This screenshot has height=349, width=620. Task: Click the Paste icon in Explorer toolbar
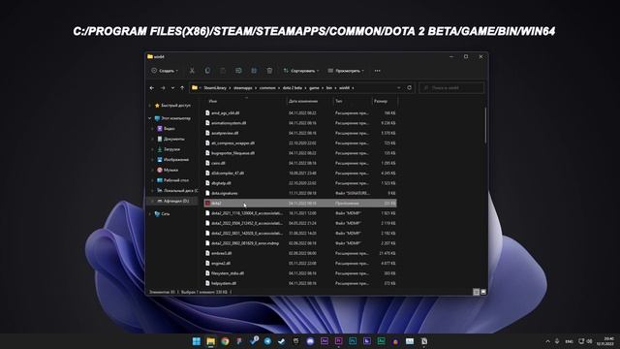[223, 71]
